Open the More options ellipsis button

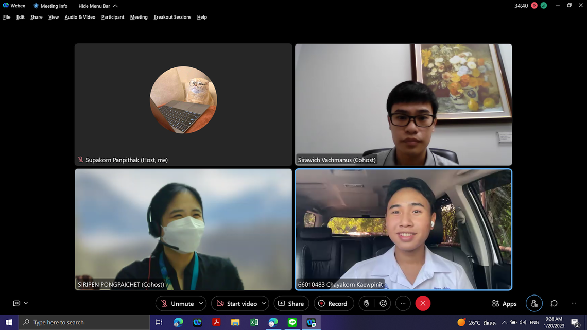403,304
